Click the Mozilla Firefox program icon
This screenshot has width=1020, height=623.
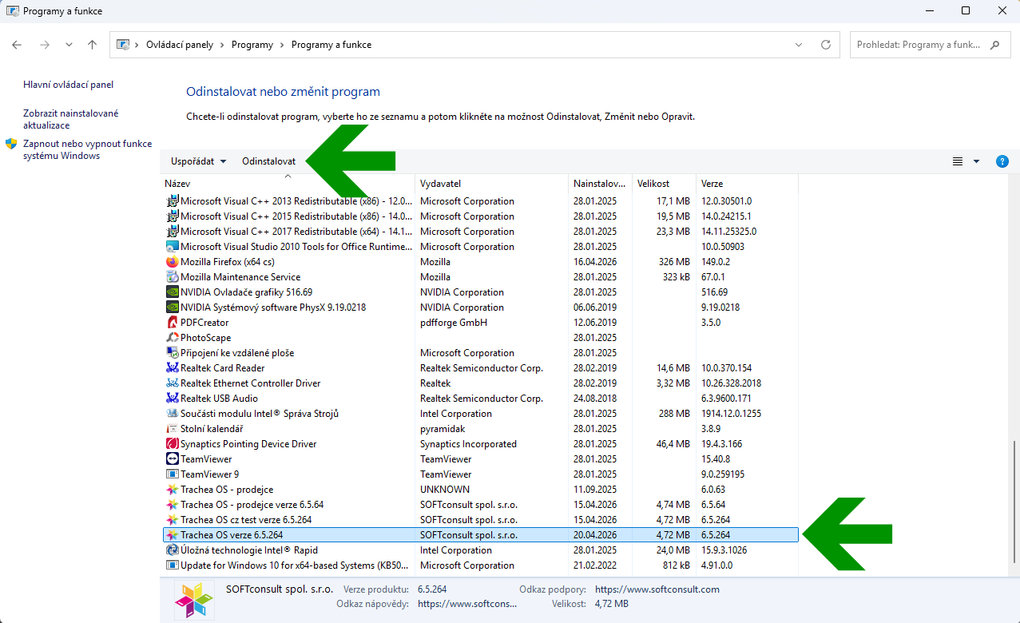[172, 262]
